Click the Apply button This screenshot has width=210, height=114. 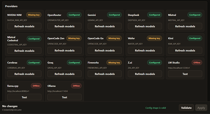201,108
